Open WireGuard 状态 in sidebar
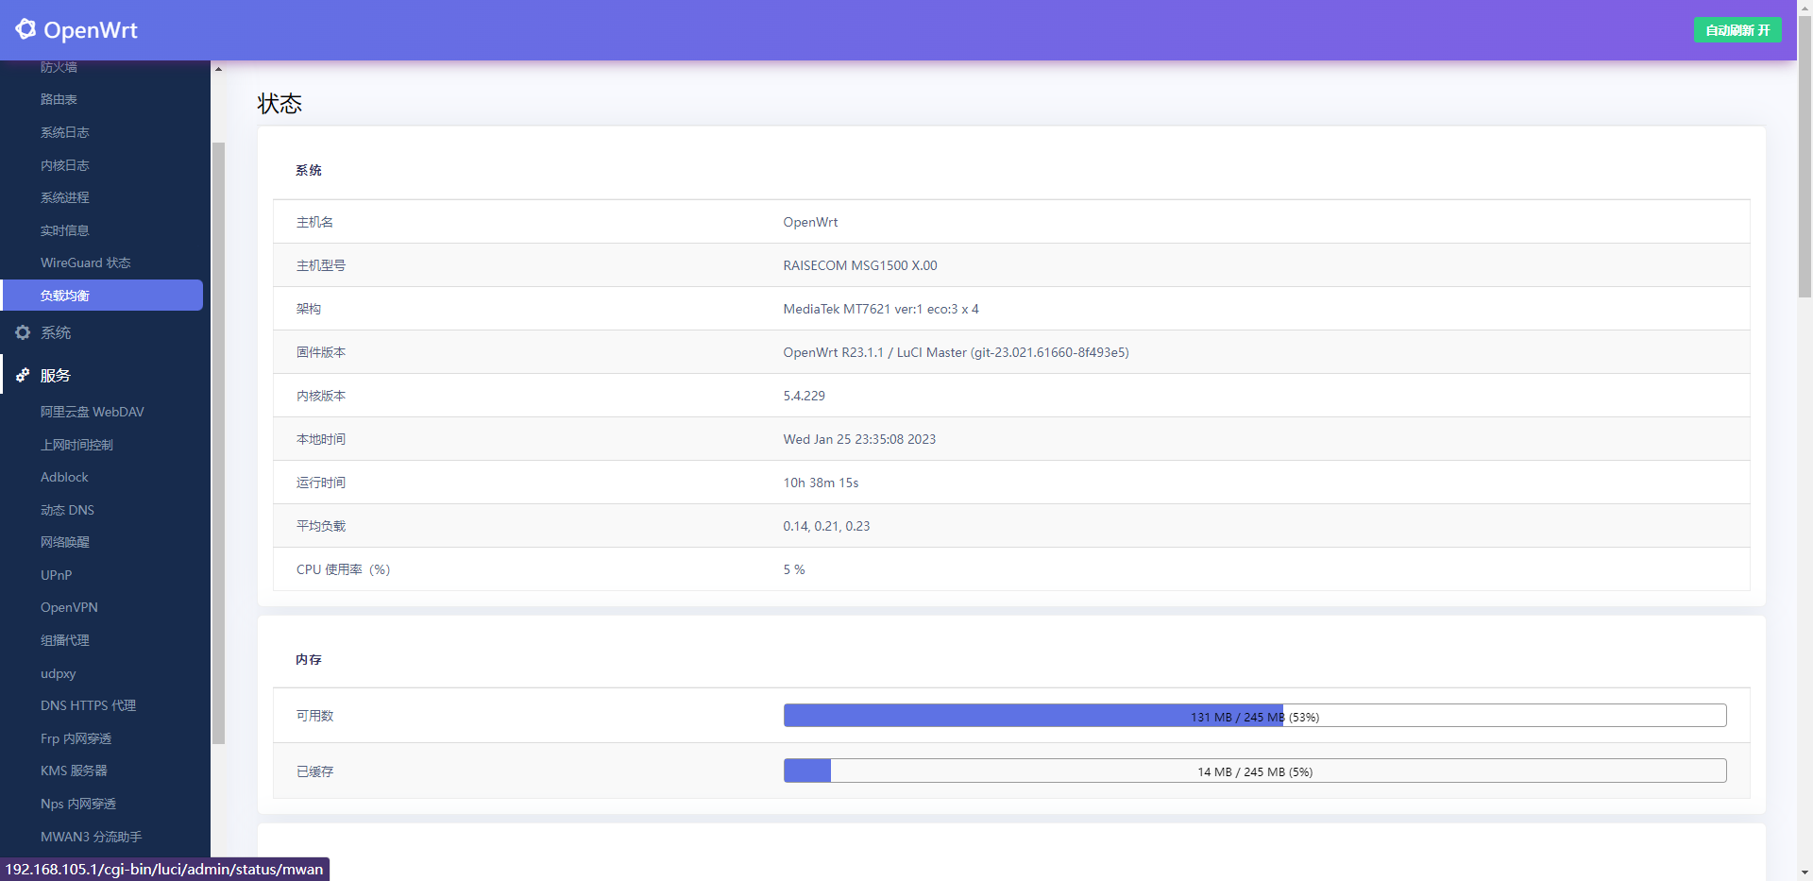The image size is (1813, 881). [85, 263]
